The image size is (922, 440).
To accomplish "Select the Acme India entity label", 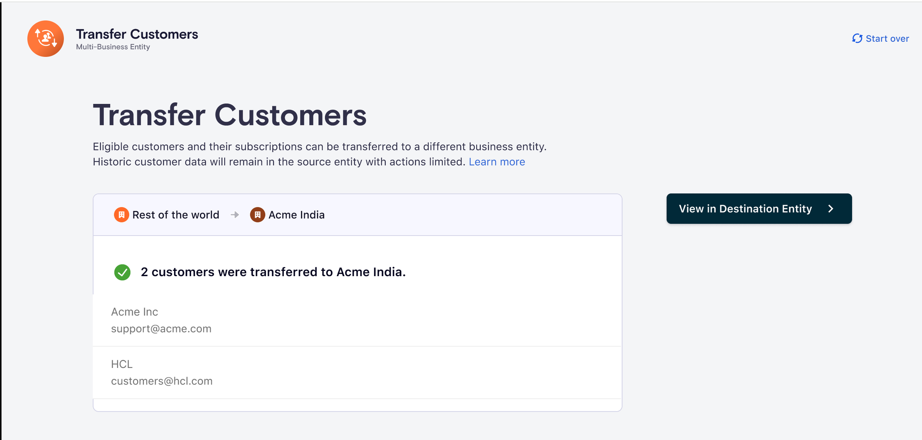I will pyautogui.click(x=296, y=215).
